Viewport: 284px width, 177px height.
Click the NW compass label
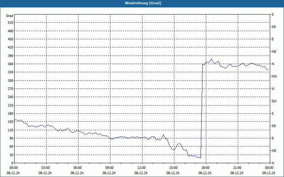[x=274, y=76]
